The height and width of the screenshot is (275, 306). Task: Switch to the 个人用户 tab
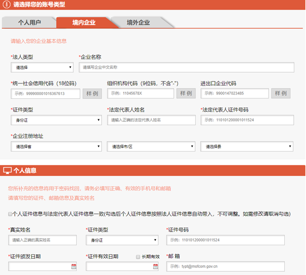29,23
